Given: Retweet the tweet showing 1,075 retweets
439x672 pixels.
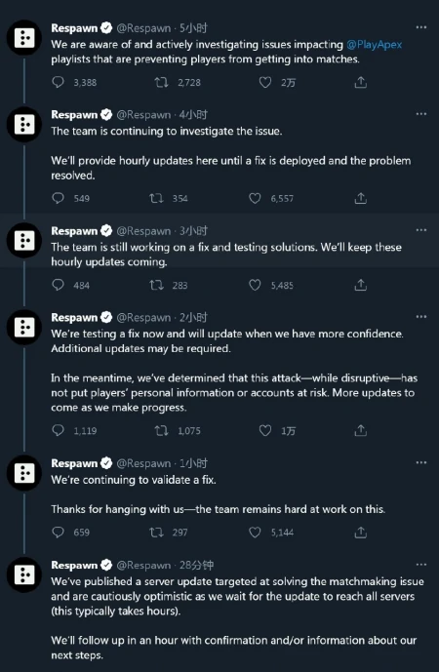Looking at the screenshot, I should pos(161,430).
